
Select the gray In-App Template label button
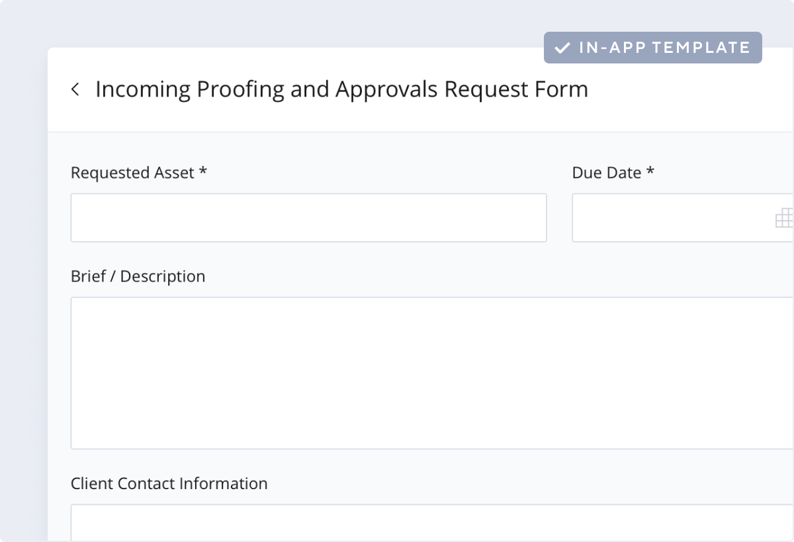[652, 47]
